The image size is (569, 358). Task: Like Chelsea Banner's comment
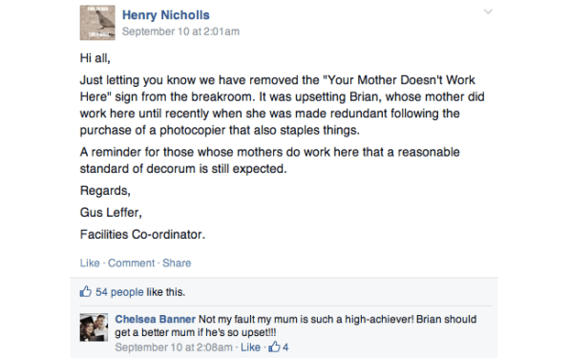(x=250, y=347)
